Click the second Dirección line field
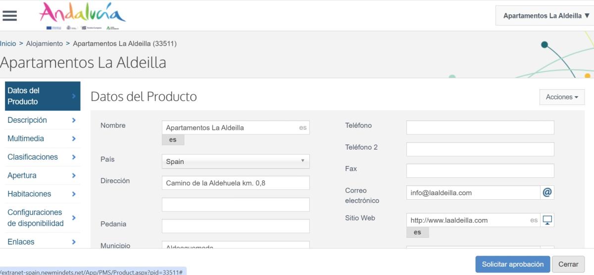 tap(236, 205)
